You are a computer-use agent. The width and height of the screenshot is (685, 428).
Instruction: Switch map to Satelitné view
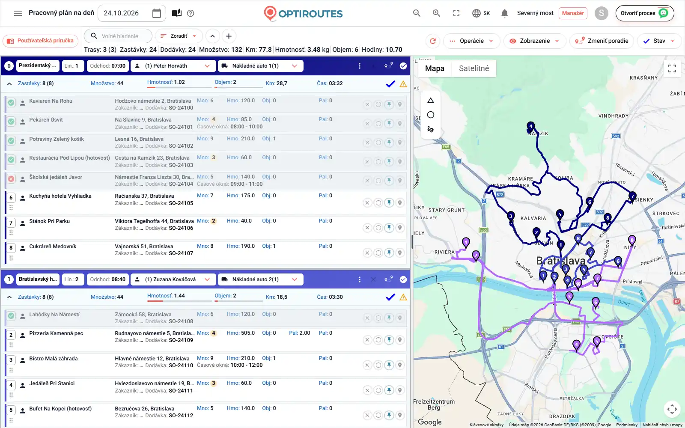[x=474, y=68]
